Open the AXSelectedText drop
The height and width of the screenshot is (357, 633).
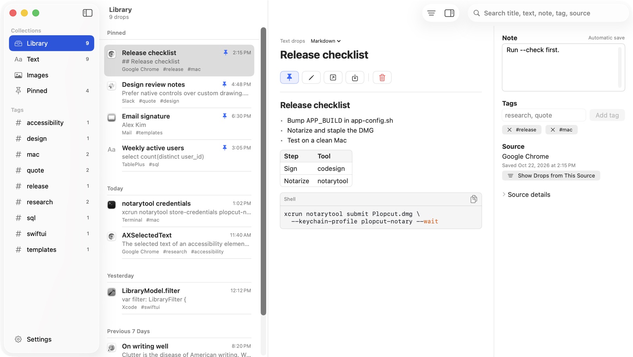pyautogui.click(x=179, y=243)
